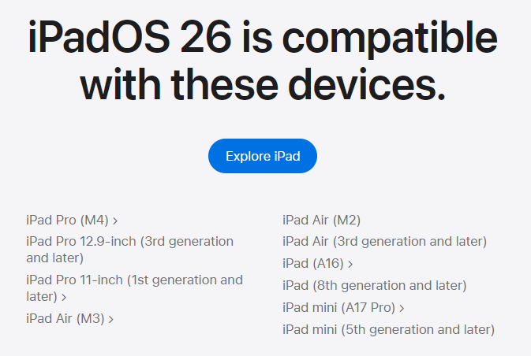Click the 'with these devices.' headline line
531x356 pixels.
coord(263,83)
